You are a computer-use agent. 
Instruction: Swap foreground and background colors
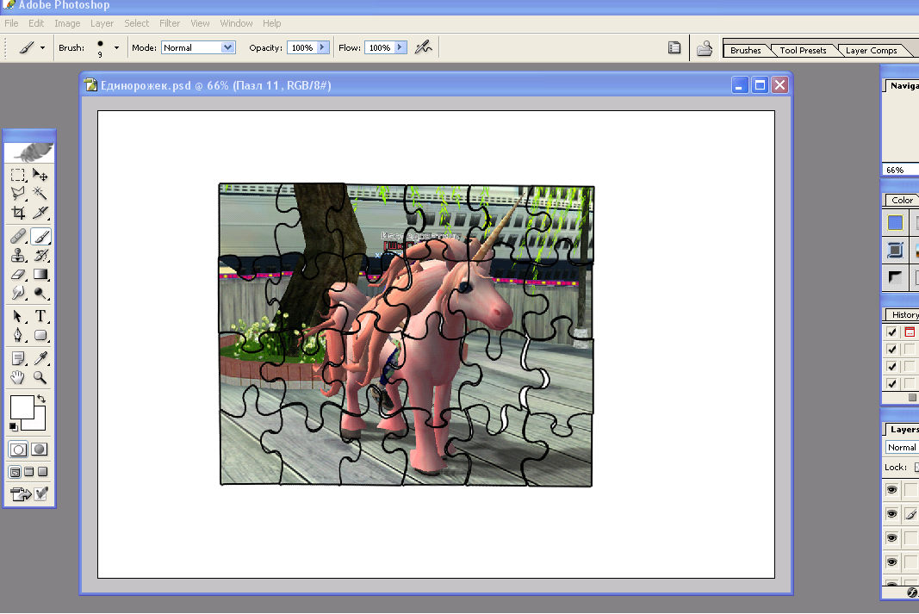pyautogui.click(x=41, y=399)
